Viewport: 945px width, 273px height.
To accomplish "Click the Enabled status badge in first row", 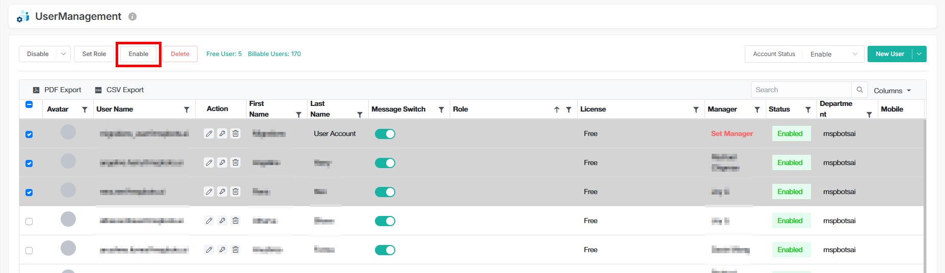I will [x=790, y=133].
